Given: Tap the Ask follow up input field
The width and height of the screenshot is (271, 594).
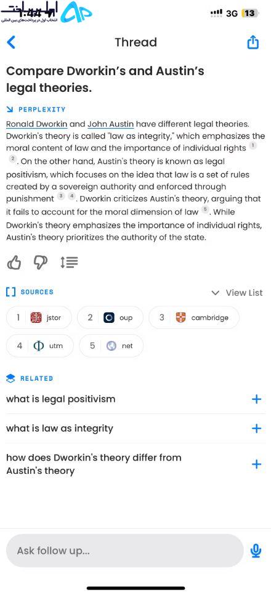Looking at the screenshot, I should (125, 551).
